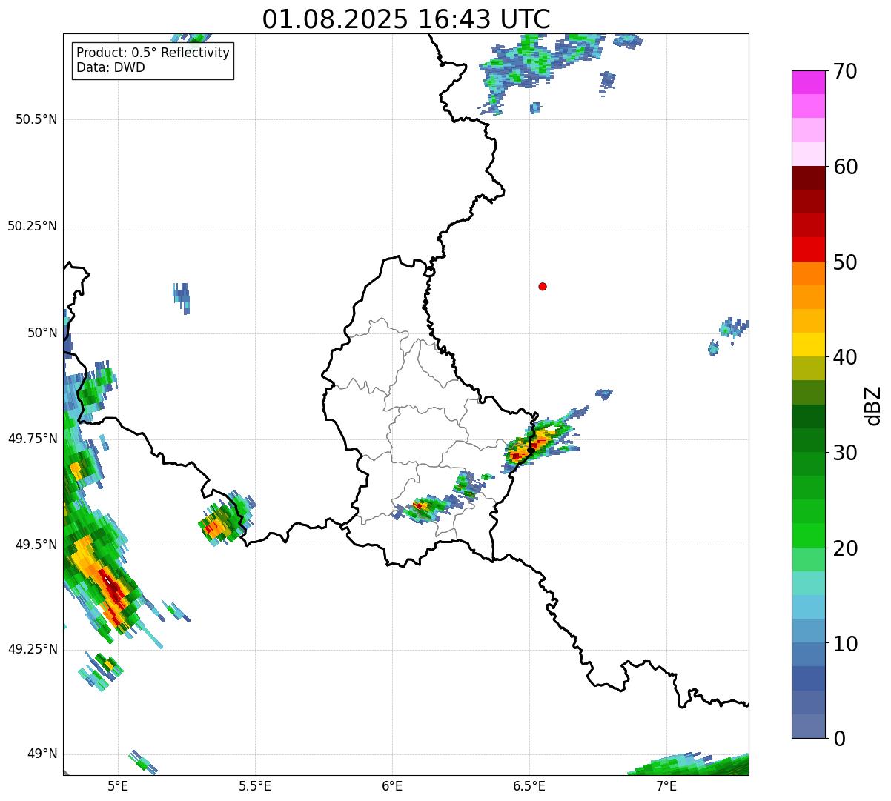Click the 5°E longitude label
The image size is (891, 801).
click(x=118, y=786)
